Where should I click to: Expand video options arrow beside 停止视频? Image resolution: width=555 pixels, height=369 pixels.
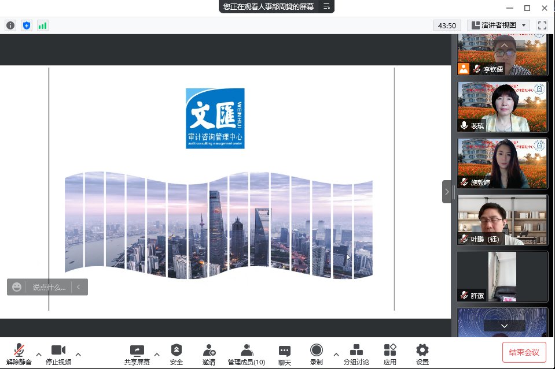[78, 354]
